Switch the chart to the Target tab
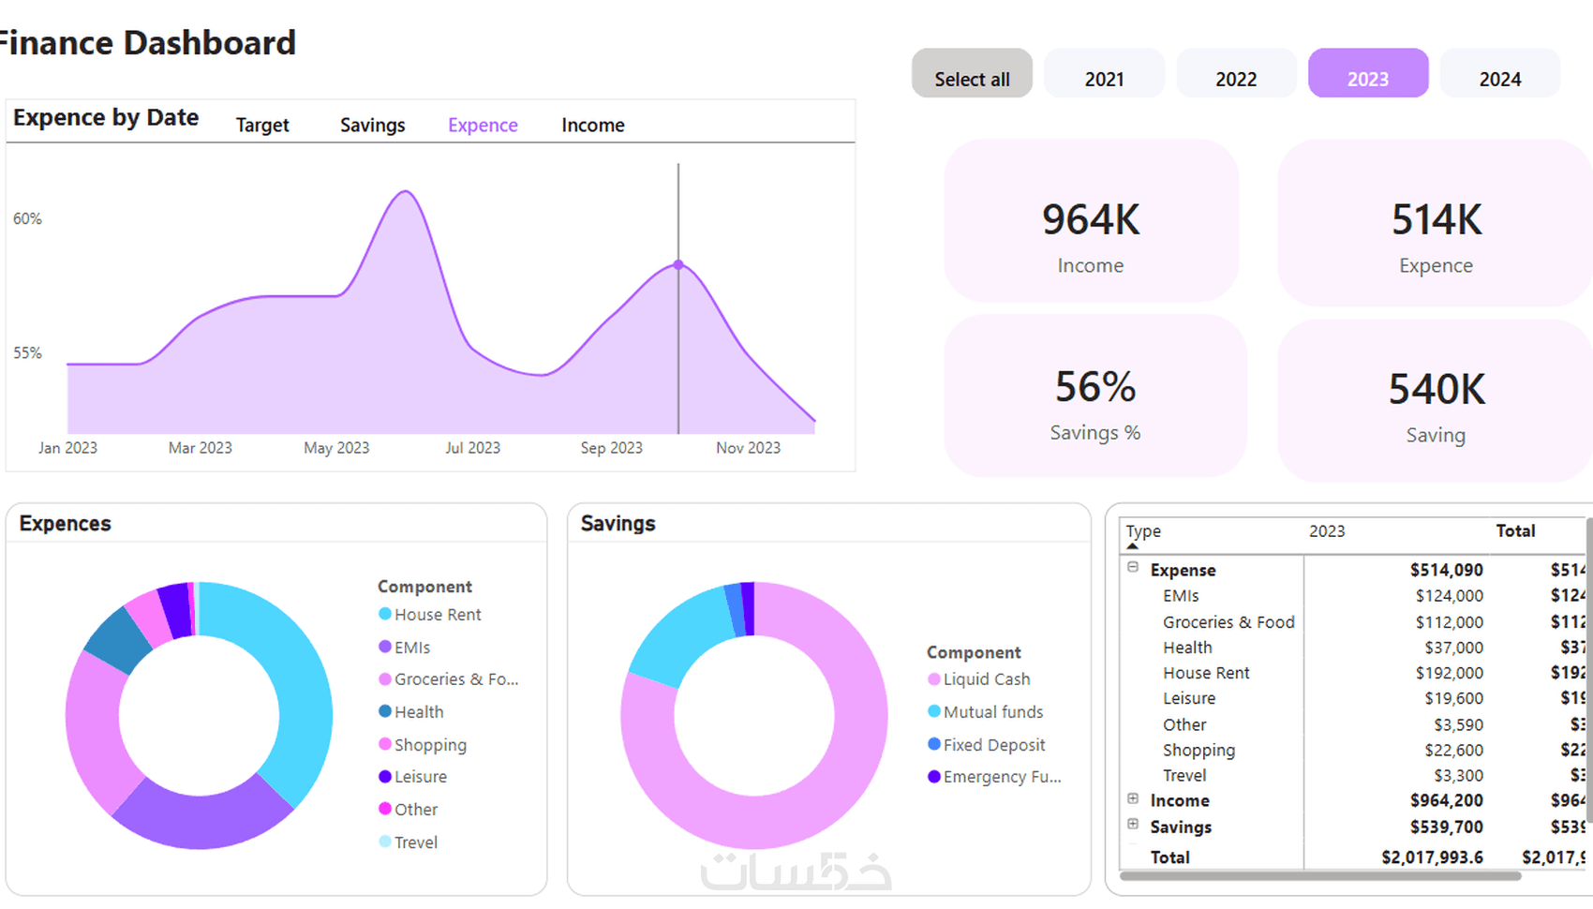Viewport: 1593px width, 909px height. [x=262, y=125]
